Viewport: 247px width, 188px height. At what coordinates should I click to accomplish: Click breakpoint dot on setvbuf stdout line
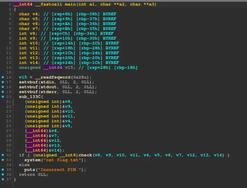pyautogui.click(x=3, y=87)
